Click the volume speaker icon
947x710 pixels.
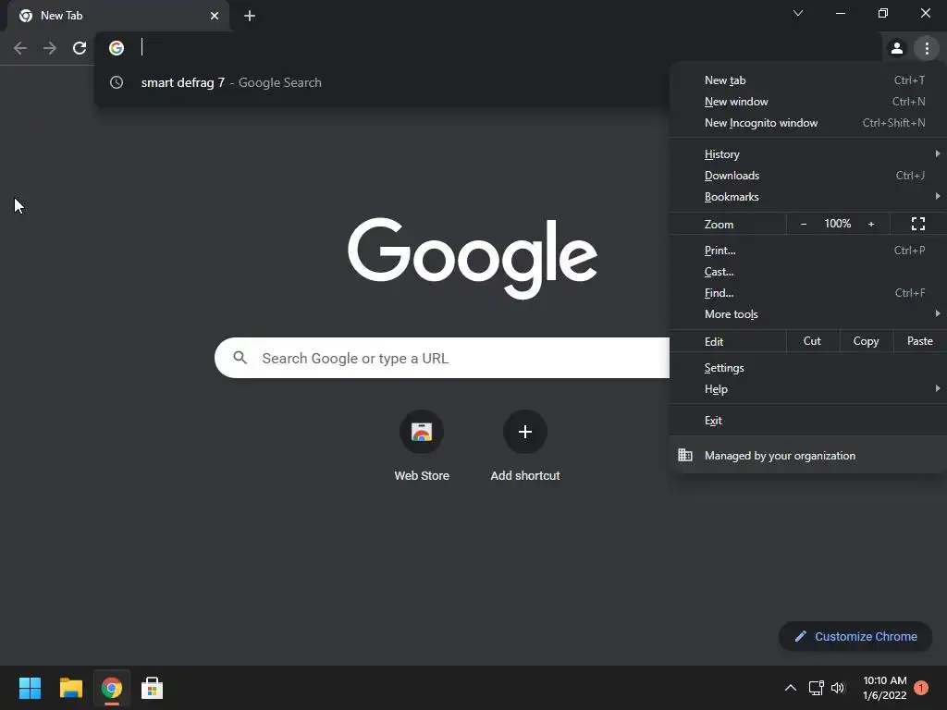pos(838,688)
